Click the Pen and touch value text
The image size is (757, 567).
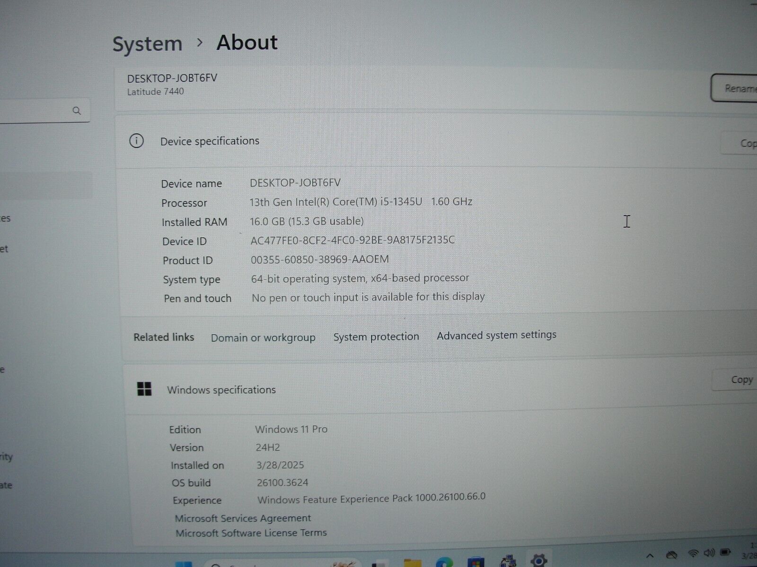coord(368,297)
